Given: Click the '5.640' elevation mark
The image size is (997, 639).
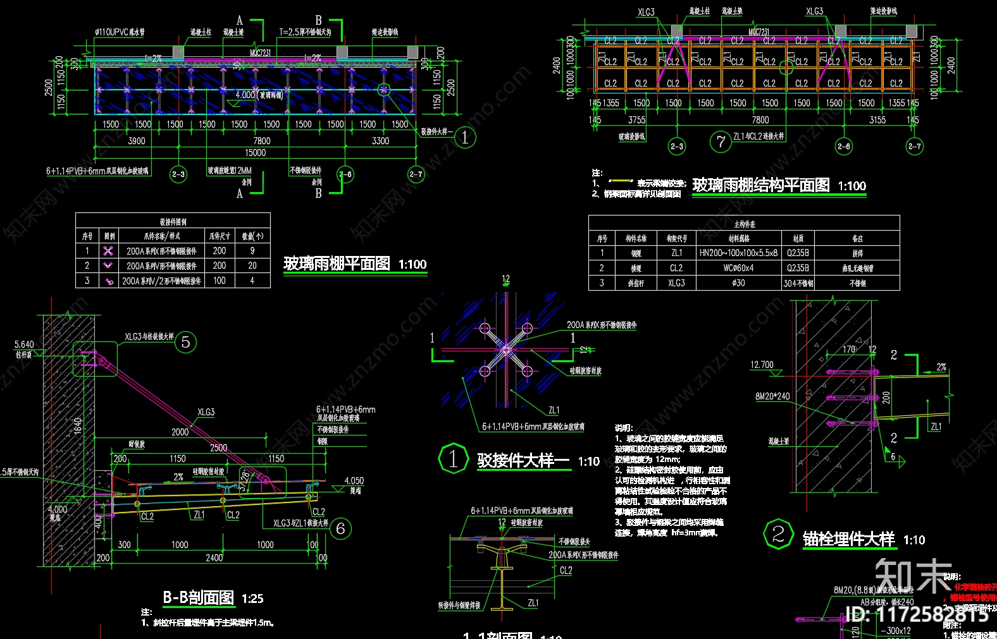Looking at the screenshot, I should pos(24,344).
